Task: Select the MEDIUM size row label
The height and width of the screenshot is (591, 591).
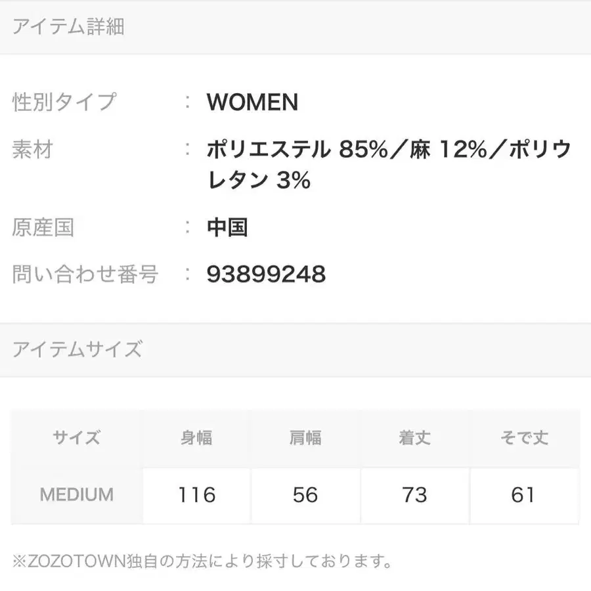Action: 77,494
